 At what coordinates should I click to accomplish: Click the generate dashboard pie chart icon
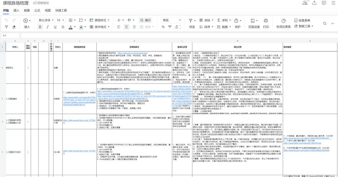(283, 21)
